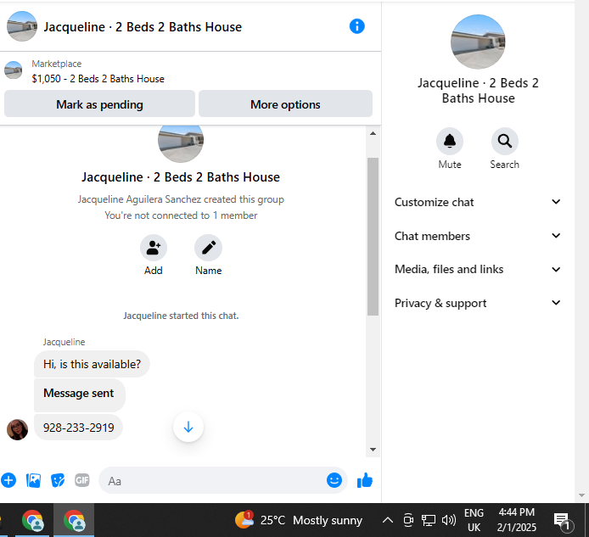Open the clock showing 4:44 PM

[517, 520]
